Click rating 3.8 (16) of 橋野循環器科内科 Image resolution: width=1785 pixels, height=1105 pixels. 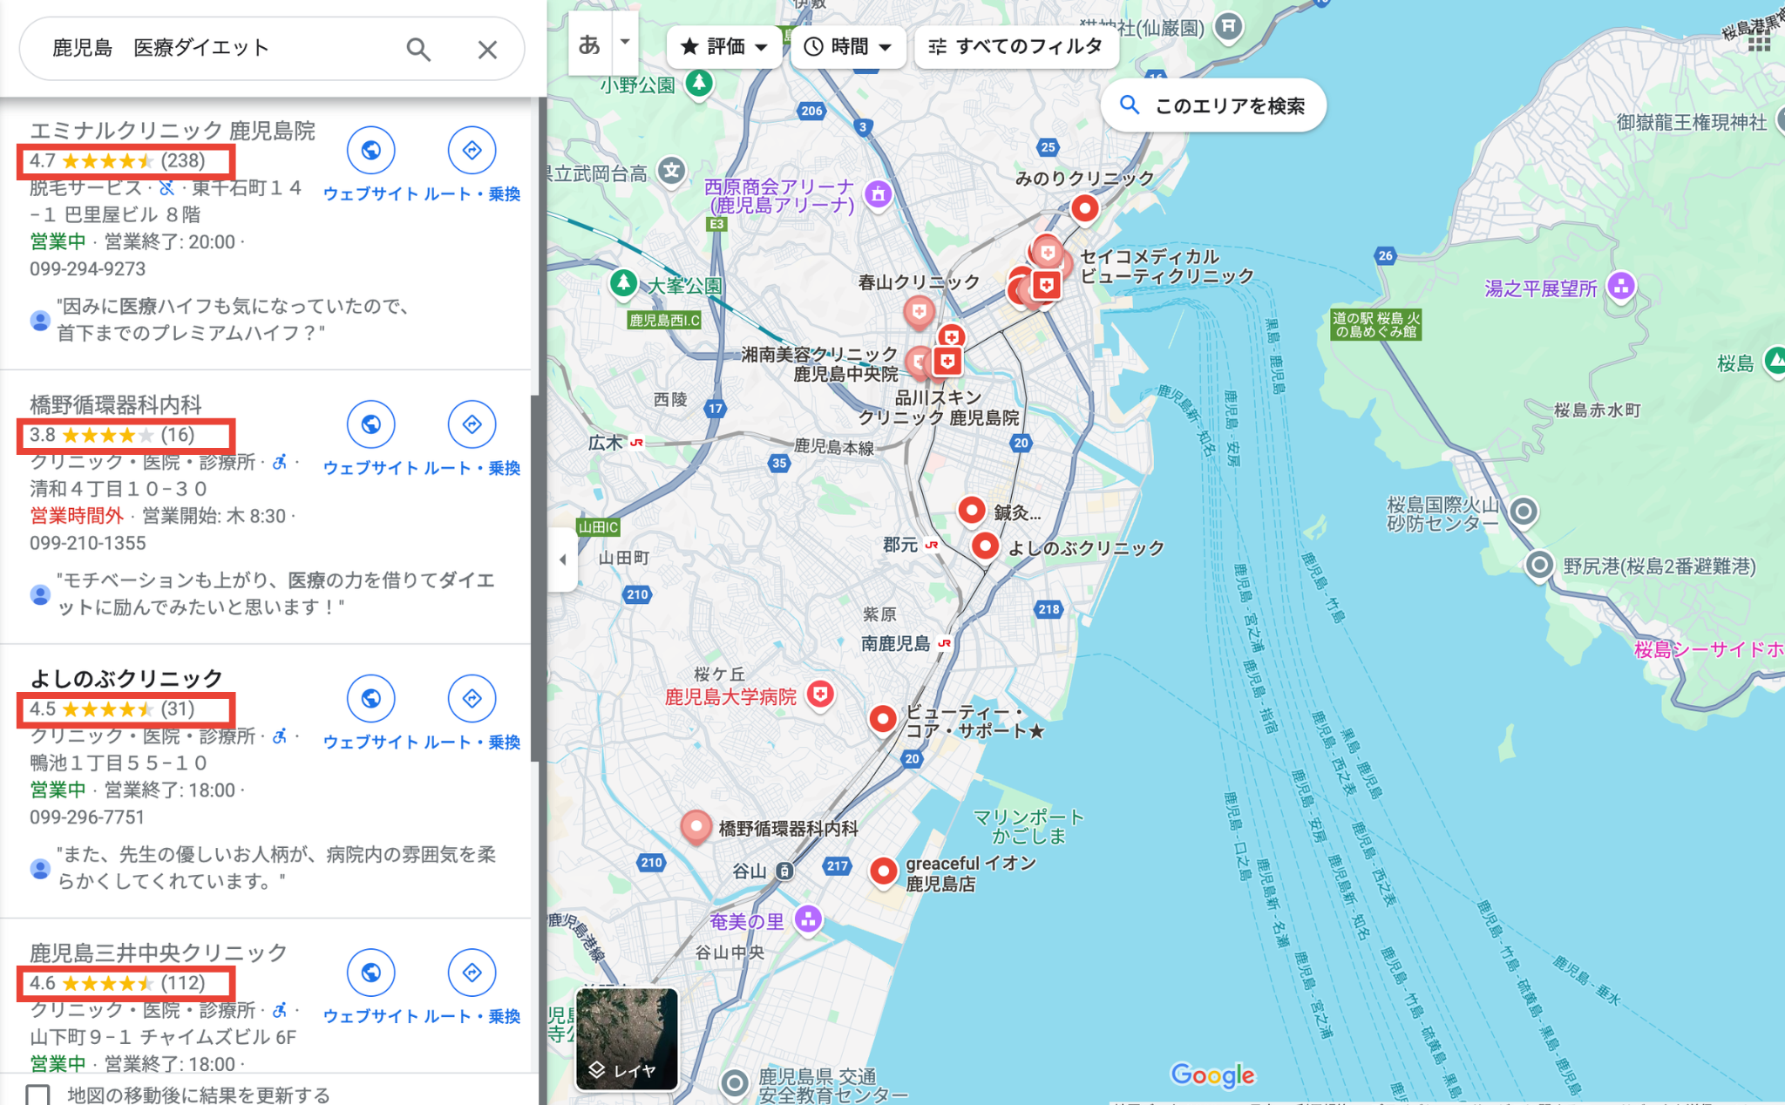click(112, 435)
